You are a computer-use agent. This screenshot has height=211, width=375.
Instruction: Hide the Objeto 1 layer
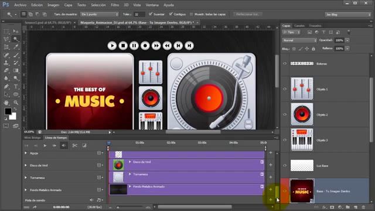(x=285, y=89)
